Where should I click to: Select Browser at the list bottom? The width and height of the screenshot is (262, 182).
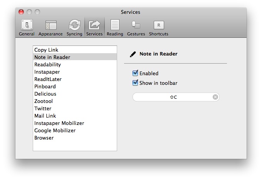click(44, 138)
